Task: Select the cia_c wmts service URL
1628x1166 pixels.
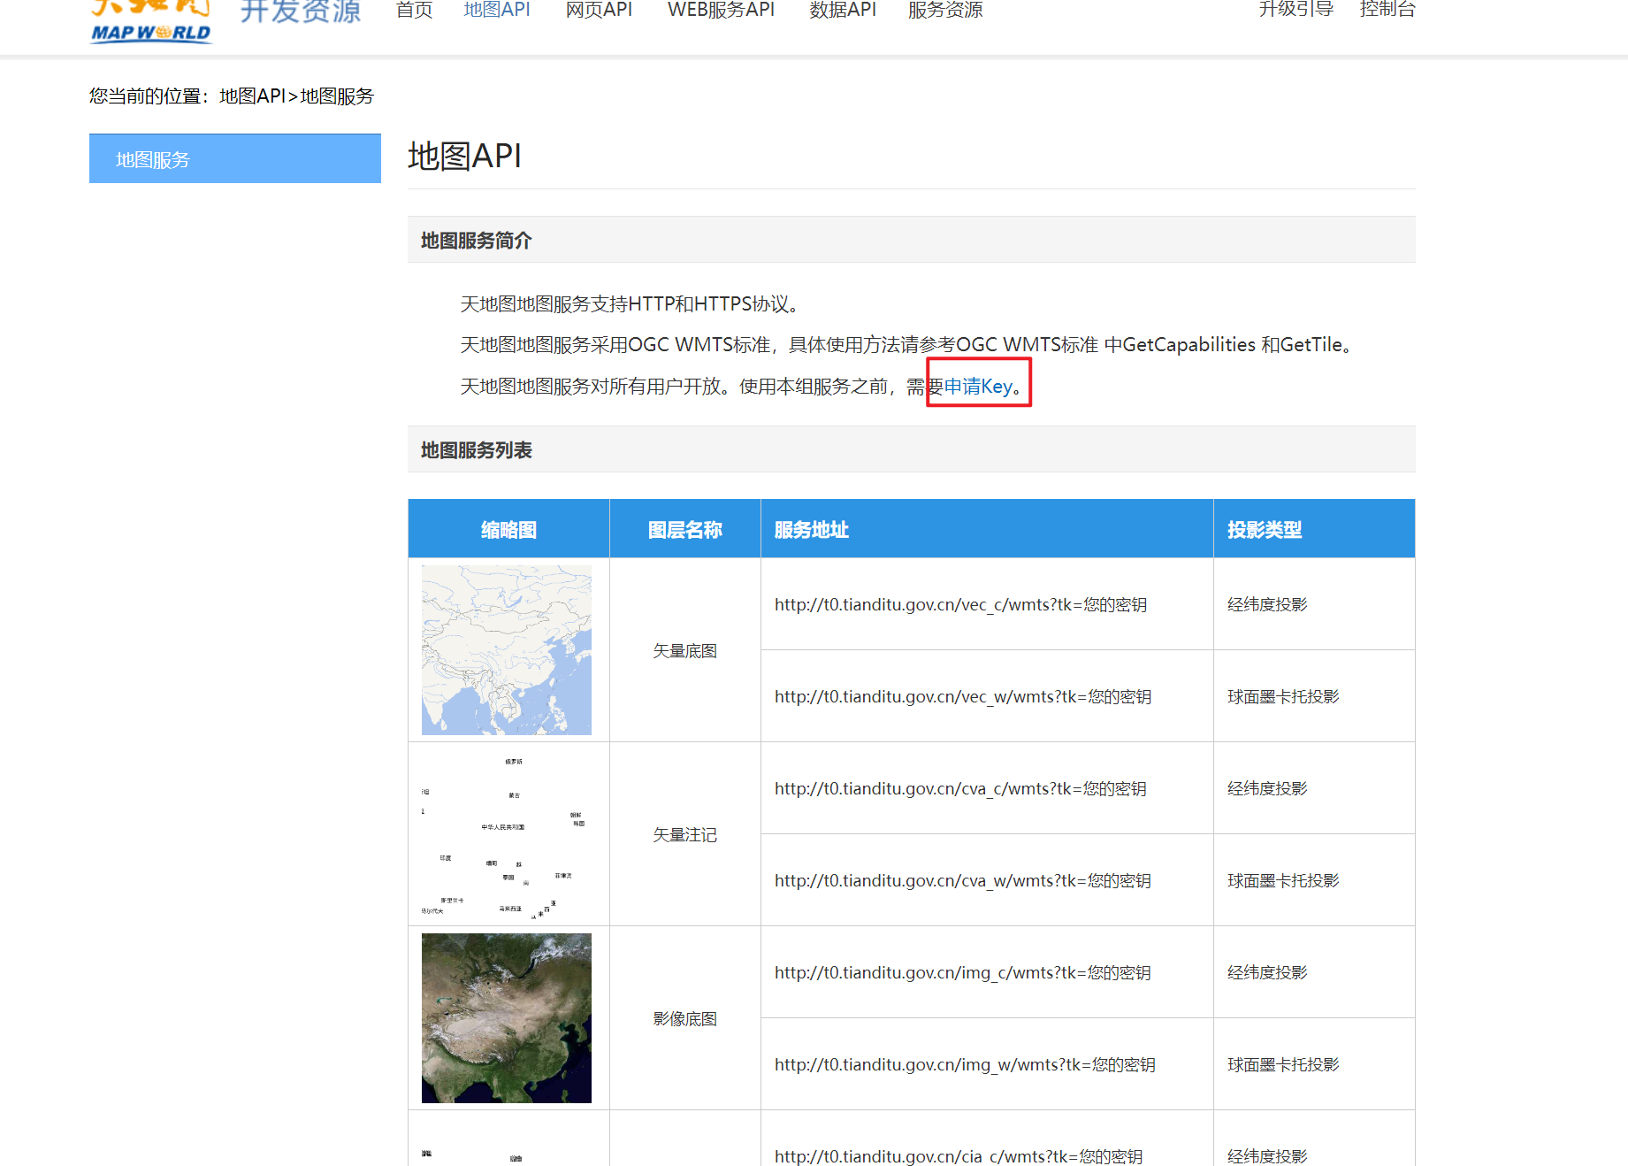Action: tap(959, 1155)
